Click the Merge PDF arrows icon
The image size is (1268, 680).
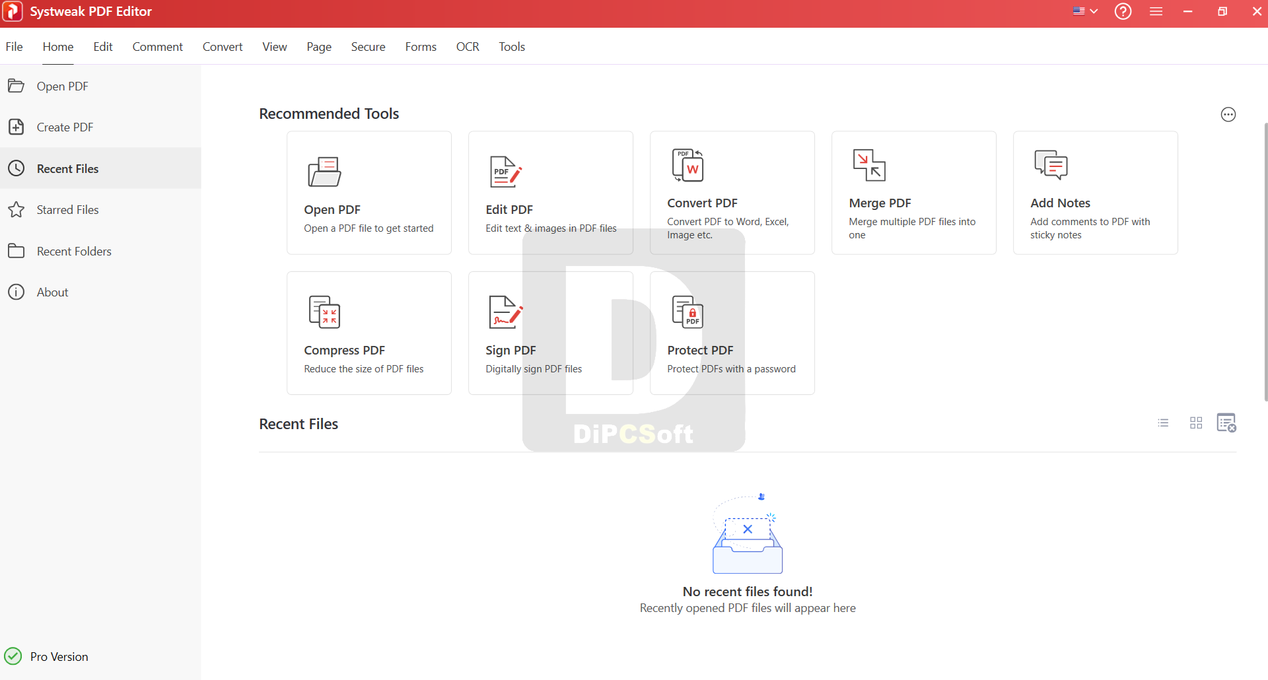(x=869, y=165)
